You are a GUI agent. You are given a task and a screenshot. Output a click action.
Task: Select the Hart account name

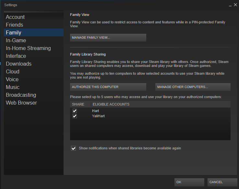95,111
